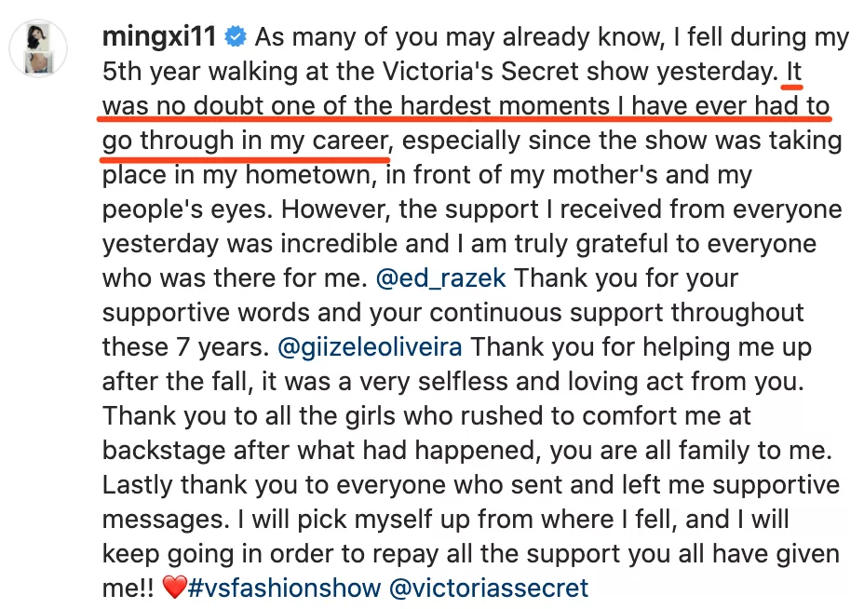Click the red heart emoji
Image resolution: width=864 pixels, height=609 pixels.
click(x=174, y=588)
